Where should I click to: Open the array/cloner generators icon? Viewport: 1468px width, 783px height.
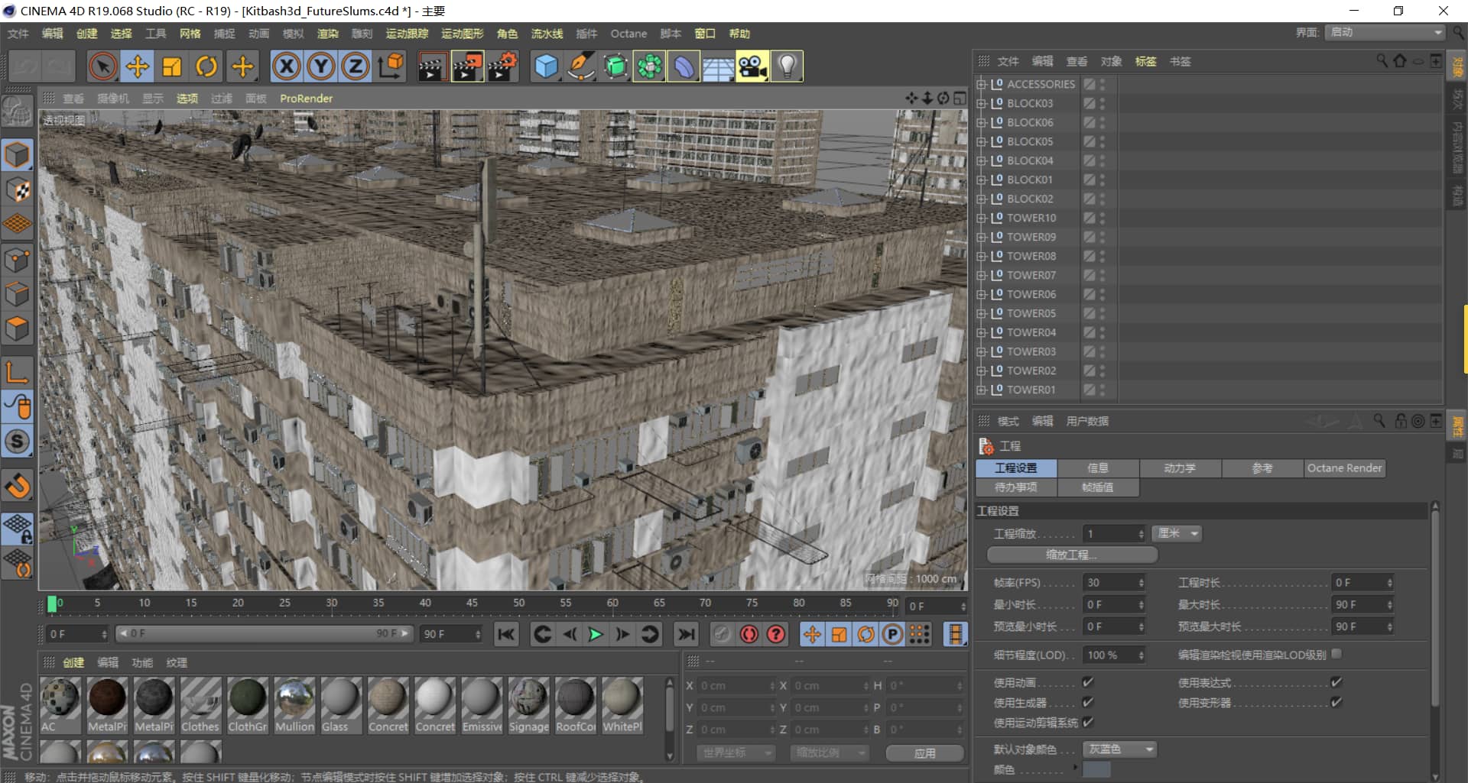click(x=649, y=66)
